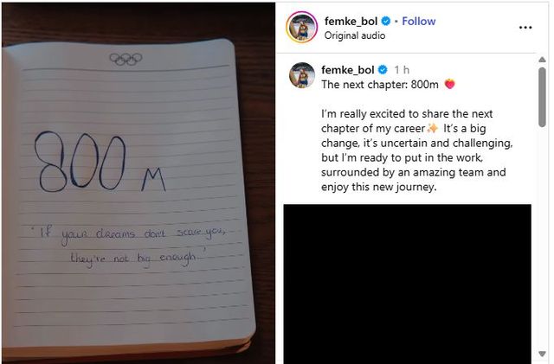Click the caption panel's vertical scrollbar thumb
The height and width of the screenshot is (364, 554).
click(x=542, y=95)
